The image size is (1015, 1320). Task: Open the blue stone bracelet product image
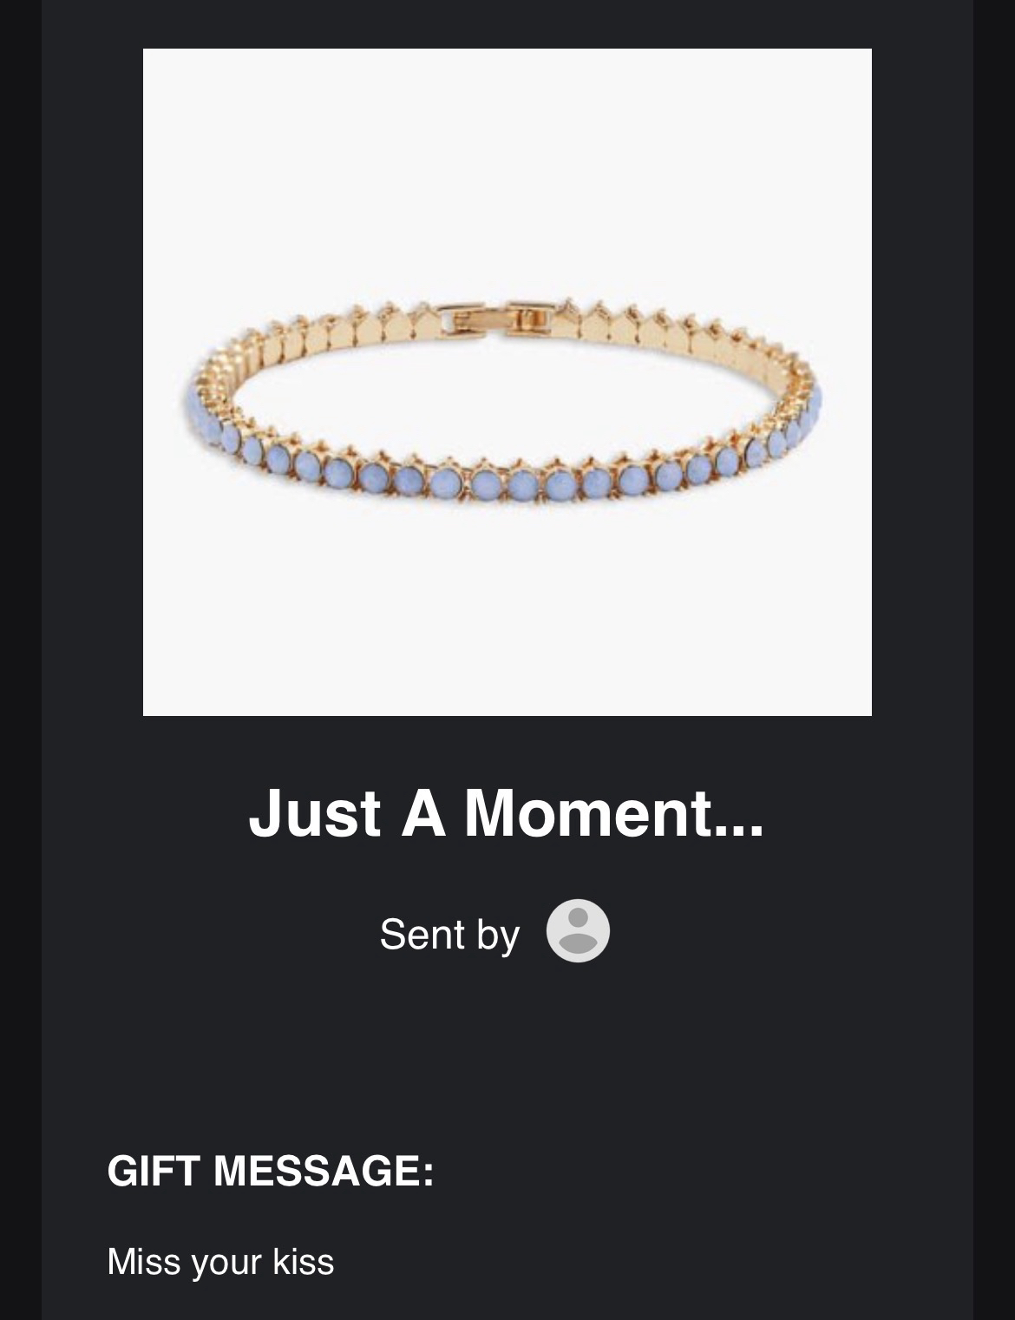click(507, 382)
